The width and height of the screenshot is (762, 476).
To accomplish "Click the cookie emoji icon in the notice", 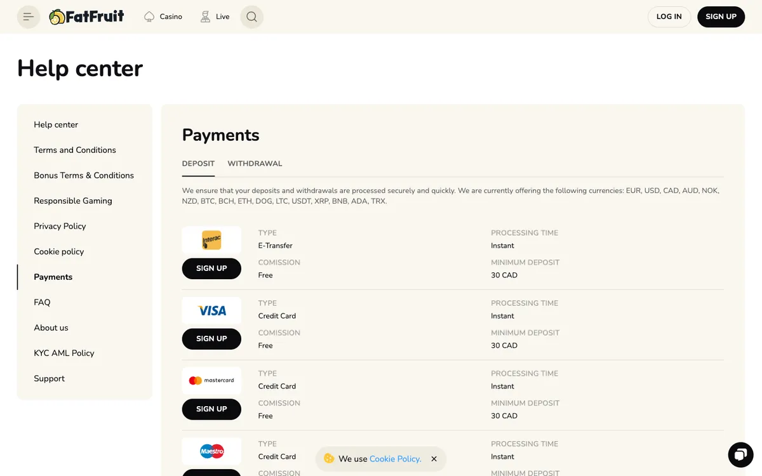I will (328, 458).
